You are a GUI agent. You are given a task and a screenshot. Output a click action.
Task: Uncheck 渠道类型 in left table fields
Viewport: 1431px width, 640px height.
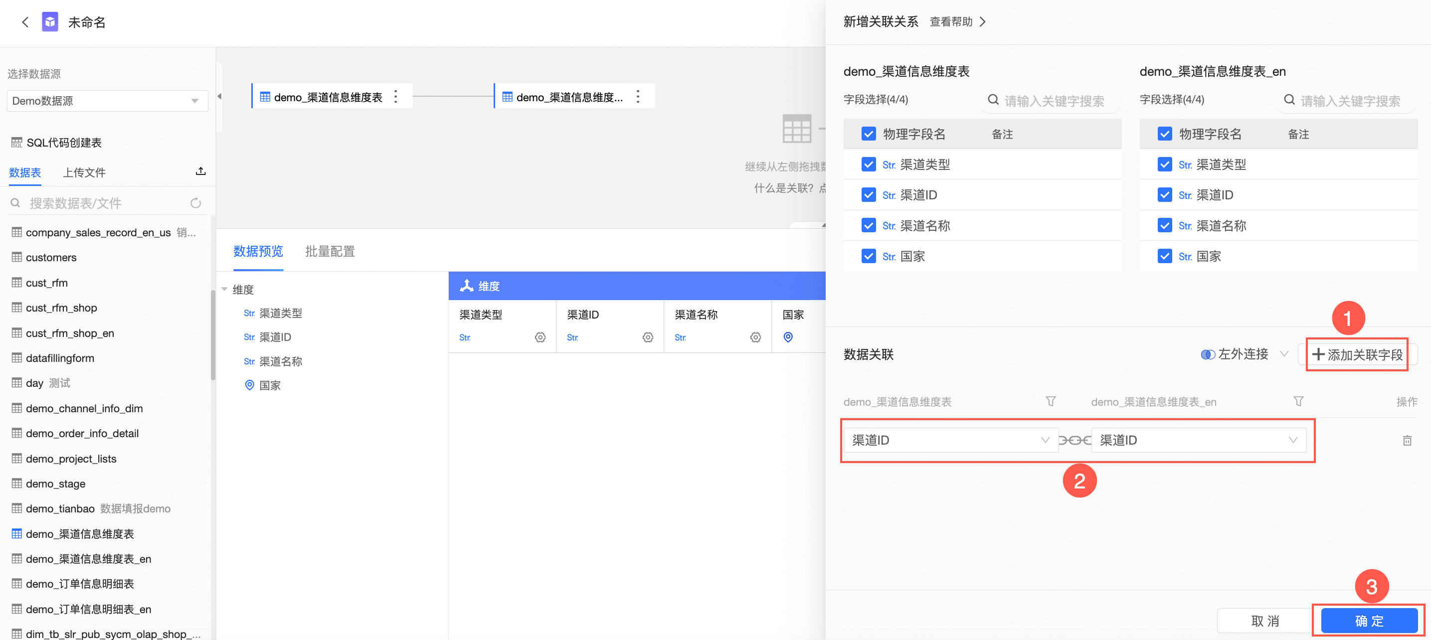coord(868,164)
